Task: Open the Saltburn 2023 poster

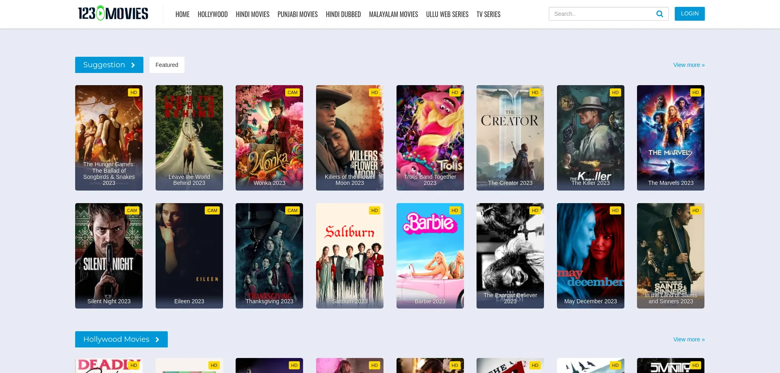Action: tap(350, 256)
